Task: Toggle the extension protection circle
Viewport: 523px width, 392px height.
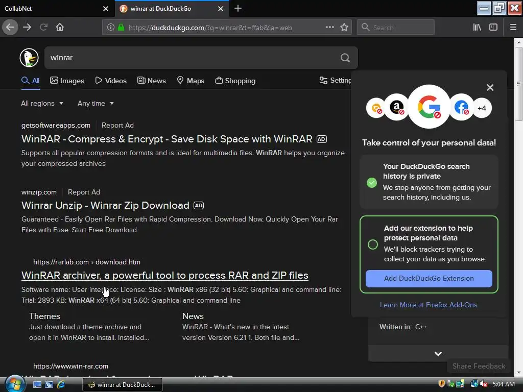Action: (372, 244)
